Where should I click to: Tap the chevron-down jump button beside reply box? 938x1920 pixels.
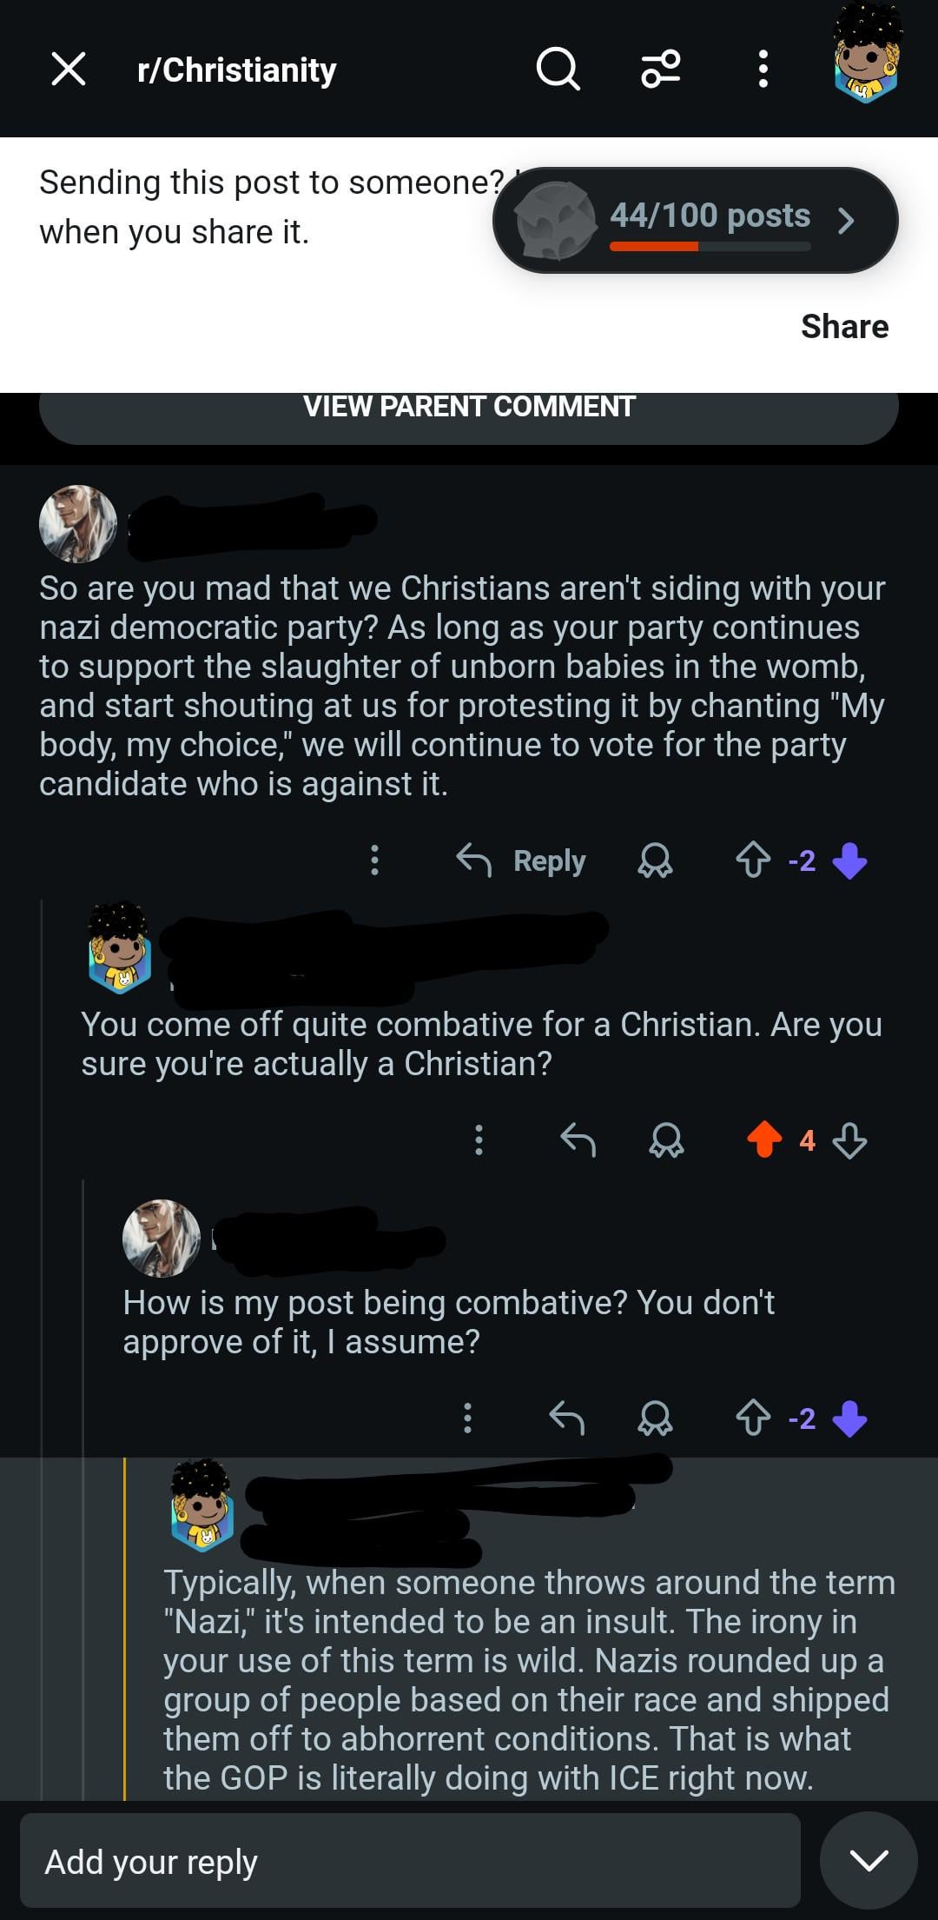click(869, 1860)
